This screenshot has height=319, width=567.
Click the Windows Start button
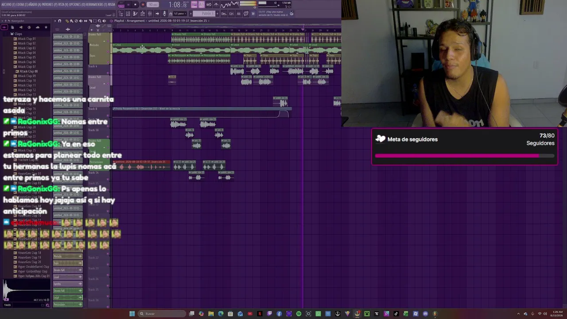132,314
